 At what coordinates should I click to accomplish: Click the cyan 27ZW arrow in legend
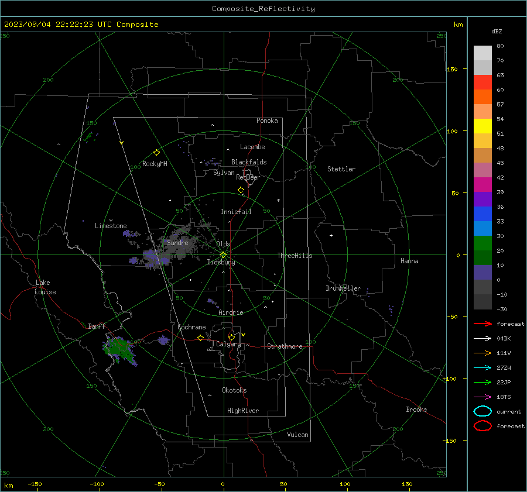[x=482, y=368]
